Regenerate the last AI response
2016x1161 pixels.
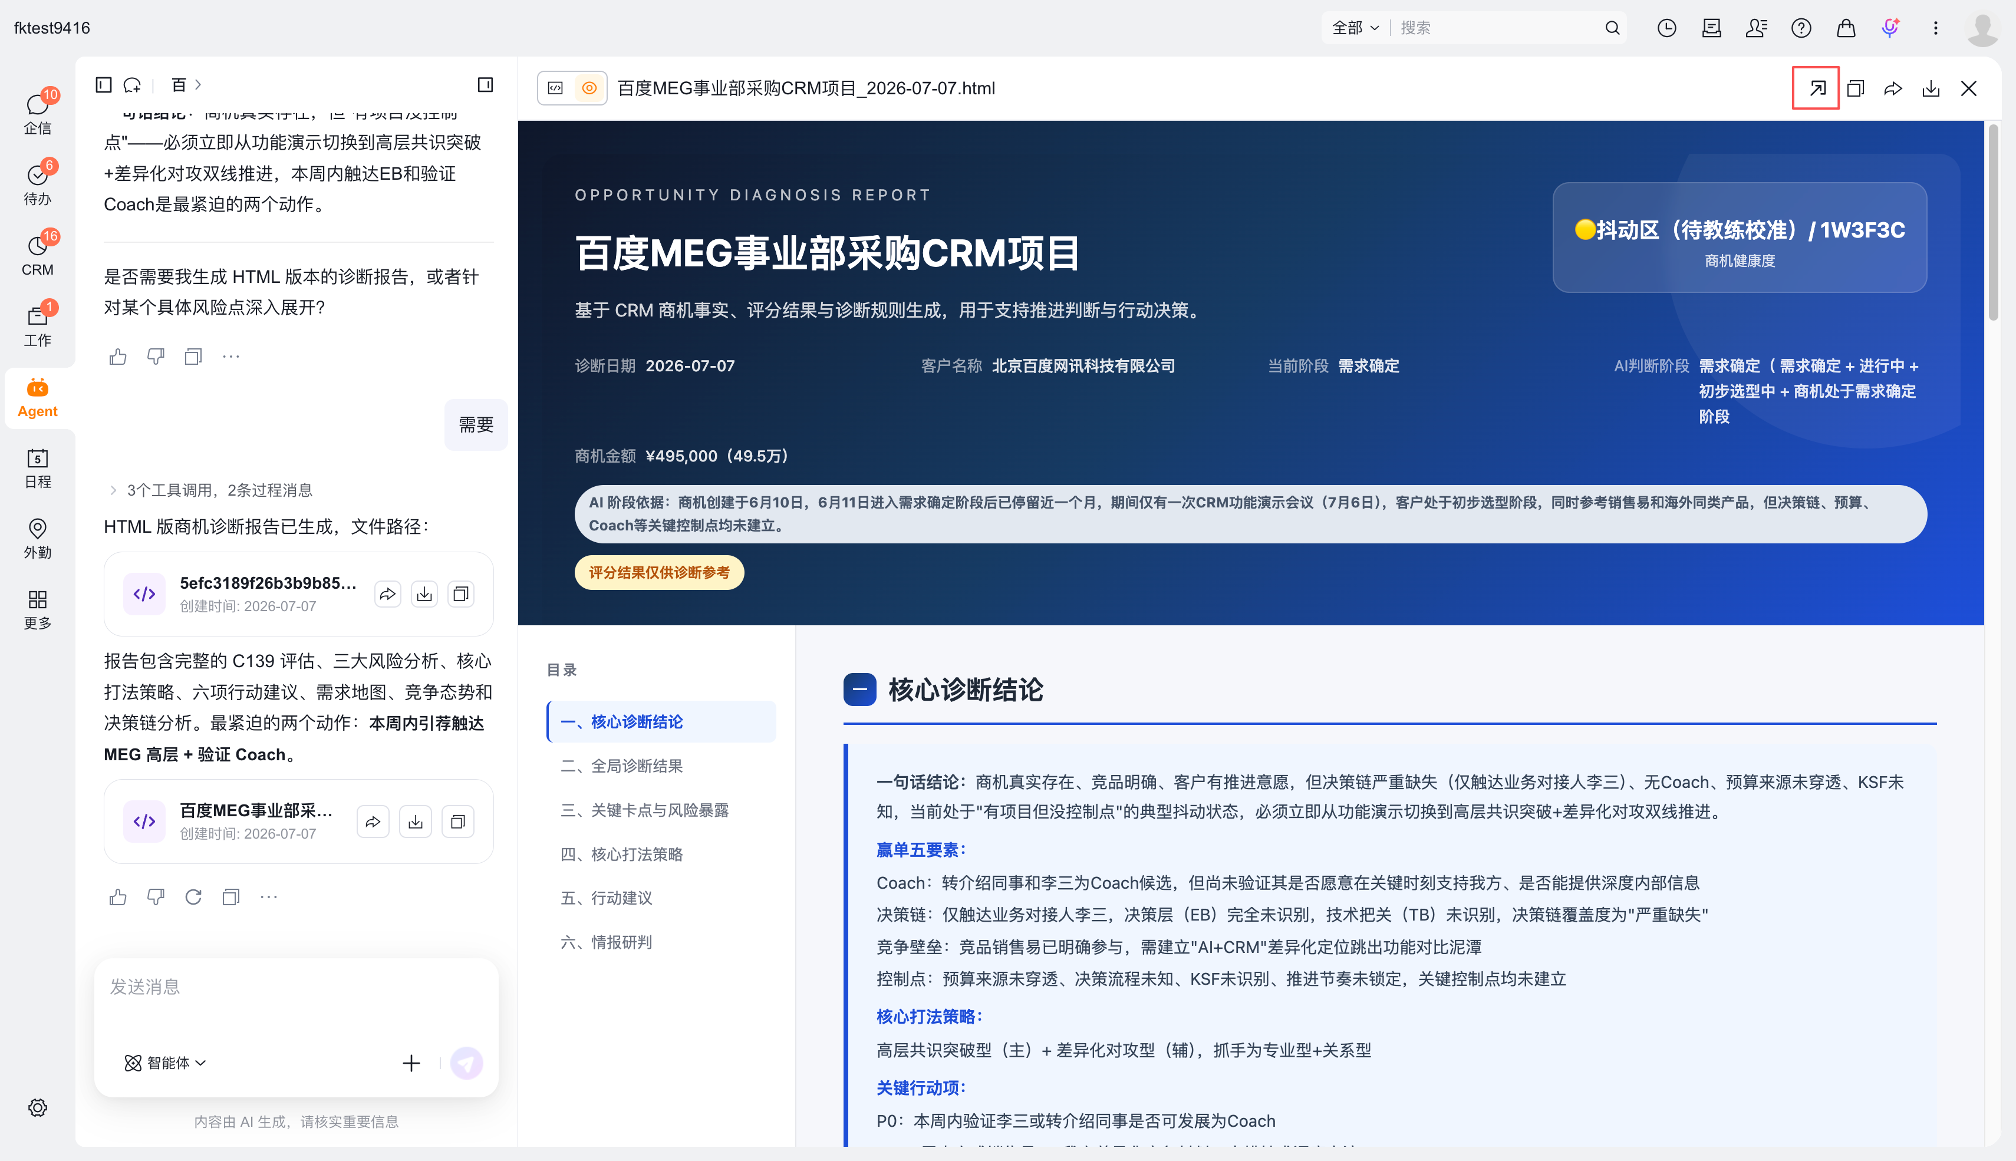(x=193, y=897)
